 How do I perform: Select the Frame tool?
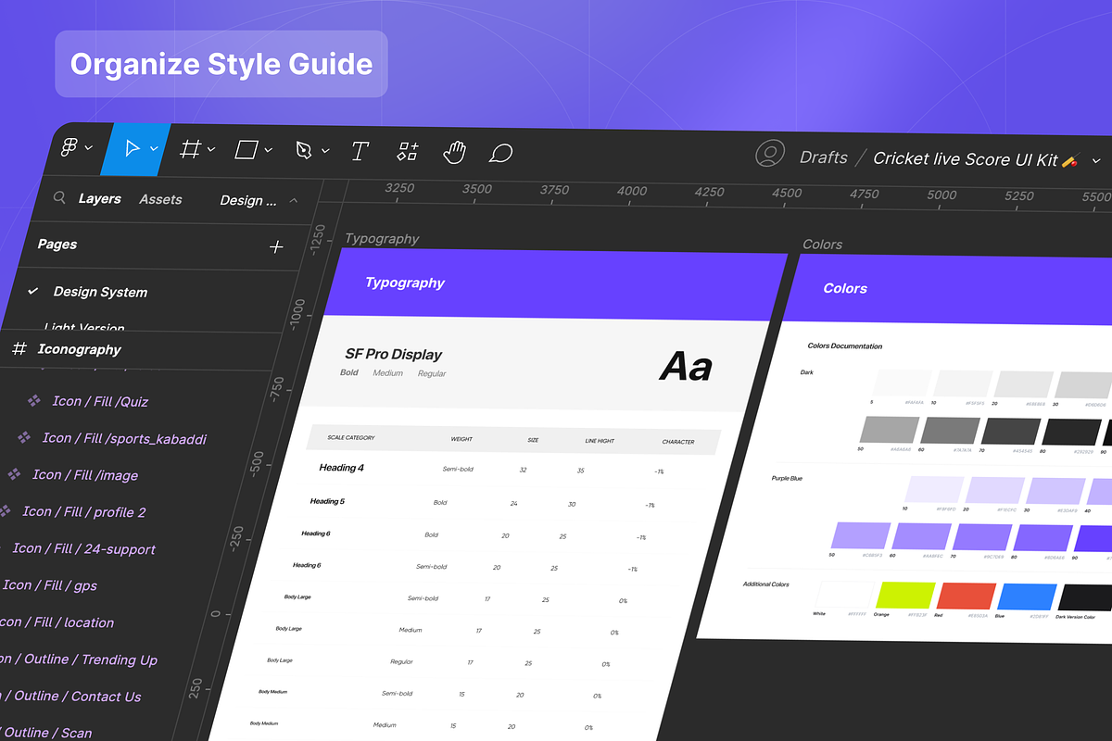[190, 148]
